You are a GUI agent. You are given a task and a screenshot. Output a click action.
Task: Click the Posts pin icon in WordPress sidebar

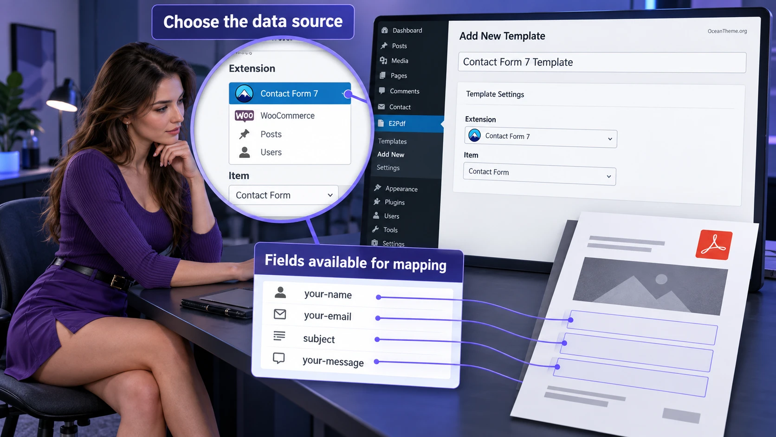pos(384,46)
